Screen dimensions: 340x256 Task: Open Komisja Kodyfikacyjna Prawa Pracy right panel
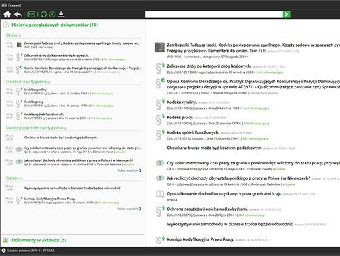pyautogui.click(x=201, y=239)
